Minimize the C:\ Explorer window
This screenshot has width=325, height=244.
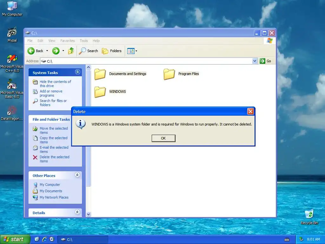[257, 33]
